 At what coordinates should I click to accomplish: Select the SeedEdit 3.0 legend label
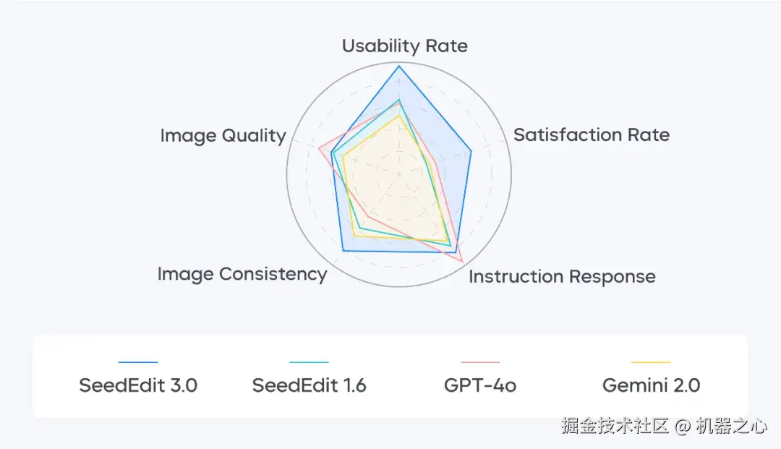[138, 385]
